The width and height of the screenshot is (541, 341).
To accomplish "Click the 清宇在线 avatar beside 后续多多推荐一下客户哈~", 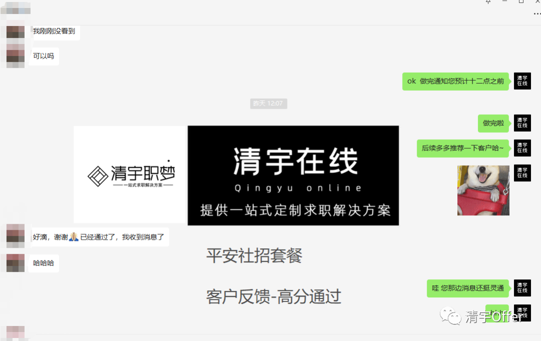I will pyautogui.click(x=522, y=148).
